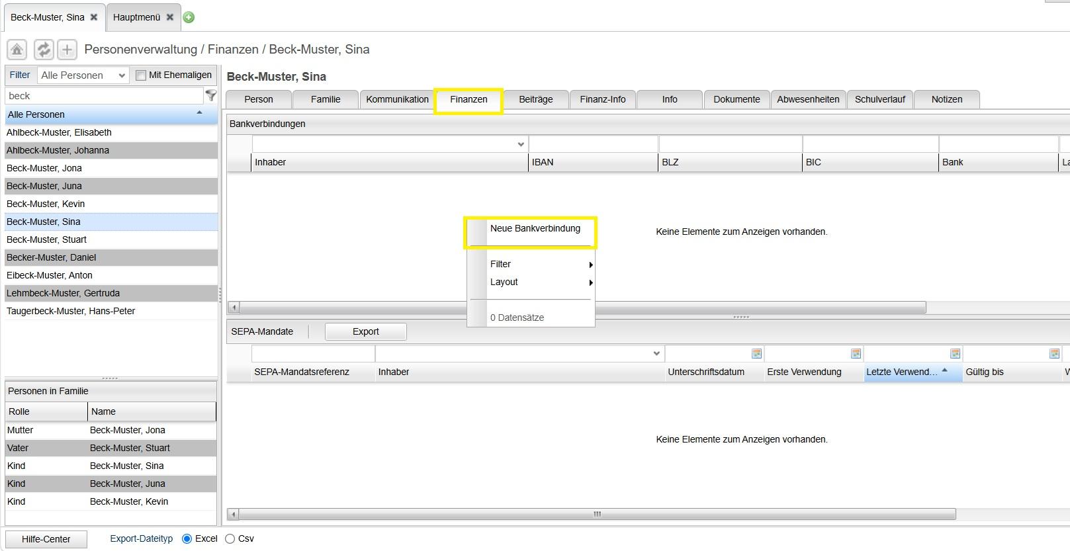Switch to the Person tab
Viewport: 1070px width, 551px height.
coord(259,99)
